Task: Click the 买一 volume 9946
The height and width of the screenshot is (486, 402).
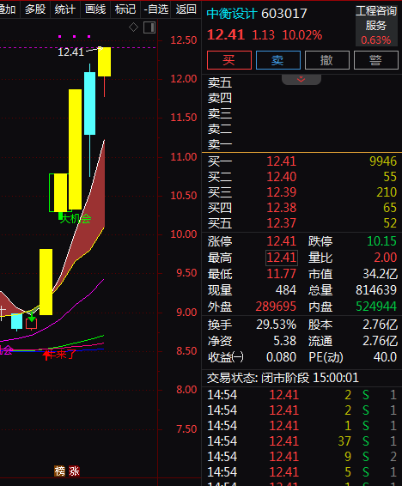Action: 383,161
